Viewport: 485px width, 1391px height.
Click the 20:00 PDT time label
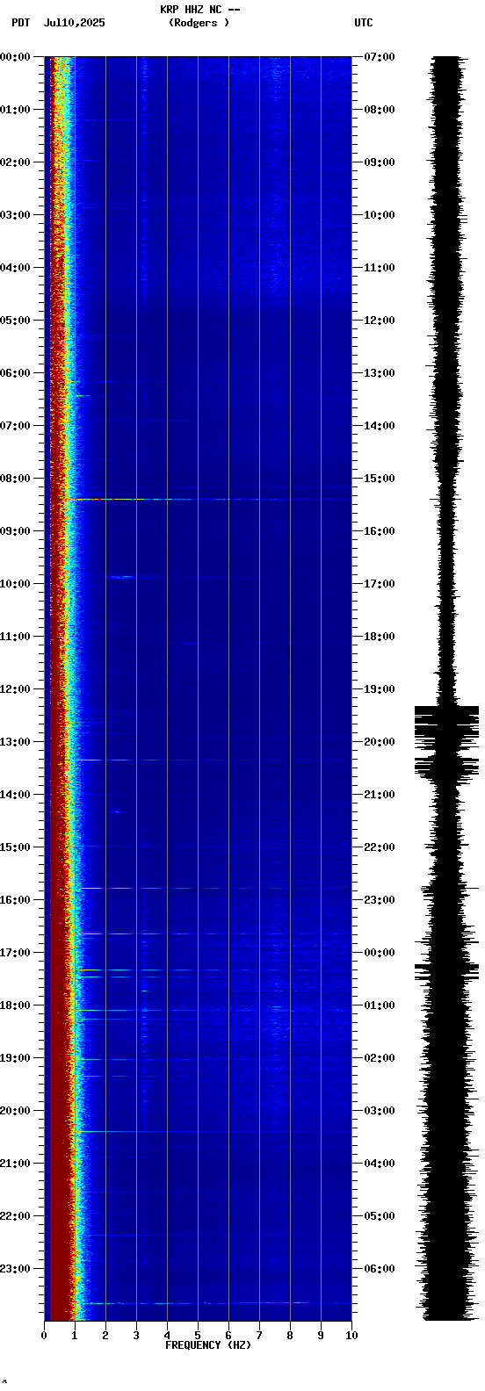click(15, 1111)
